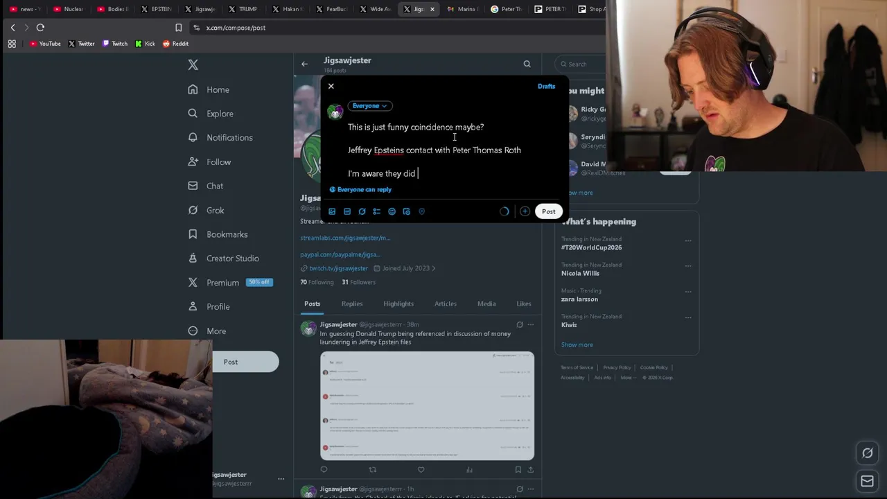887x499 pixels.
Task: Click the X logo in sidebar
Action: 193,64
